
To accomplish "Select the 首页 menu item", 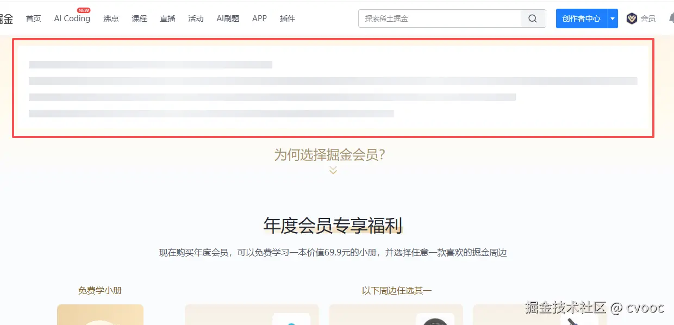I will 33,18.
